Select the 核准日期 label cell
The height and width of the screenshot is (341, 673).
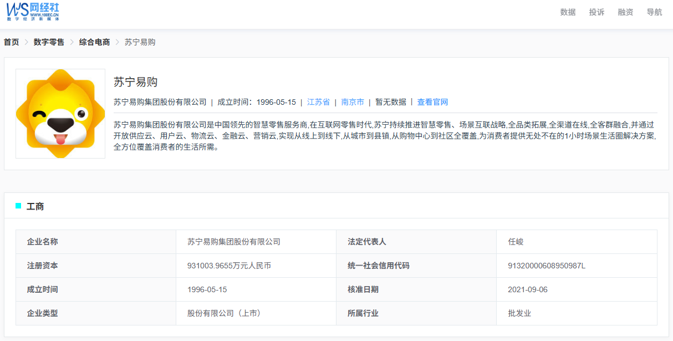point(416,289)
